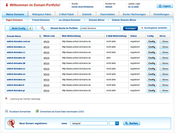Image resolution: width=175 pixels, height=133 pixels.
Task: Click the green plus beside Multi-Config
Action: 30,28
